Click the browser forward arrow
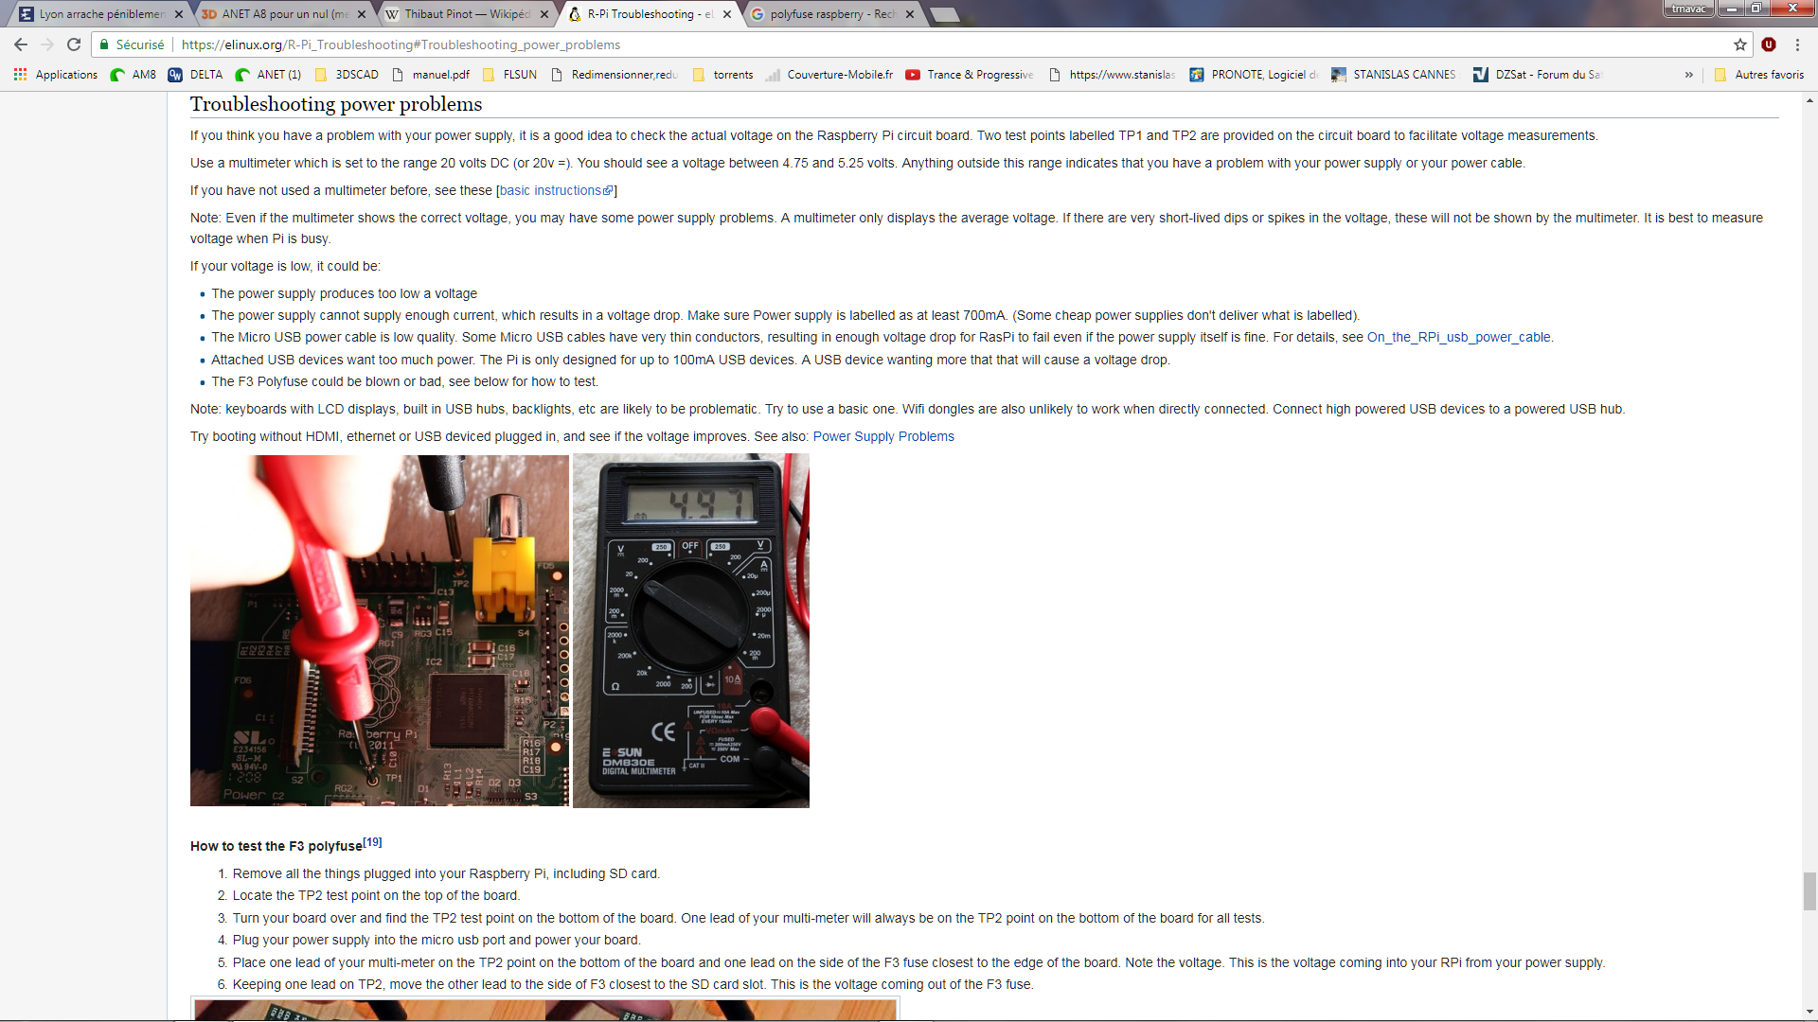 (47, 44)
